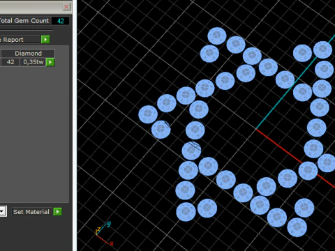Click the green arrow beside Set Material
The width and height of the screenshot is (335, 251).
(57, 211)
